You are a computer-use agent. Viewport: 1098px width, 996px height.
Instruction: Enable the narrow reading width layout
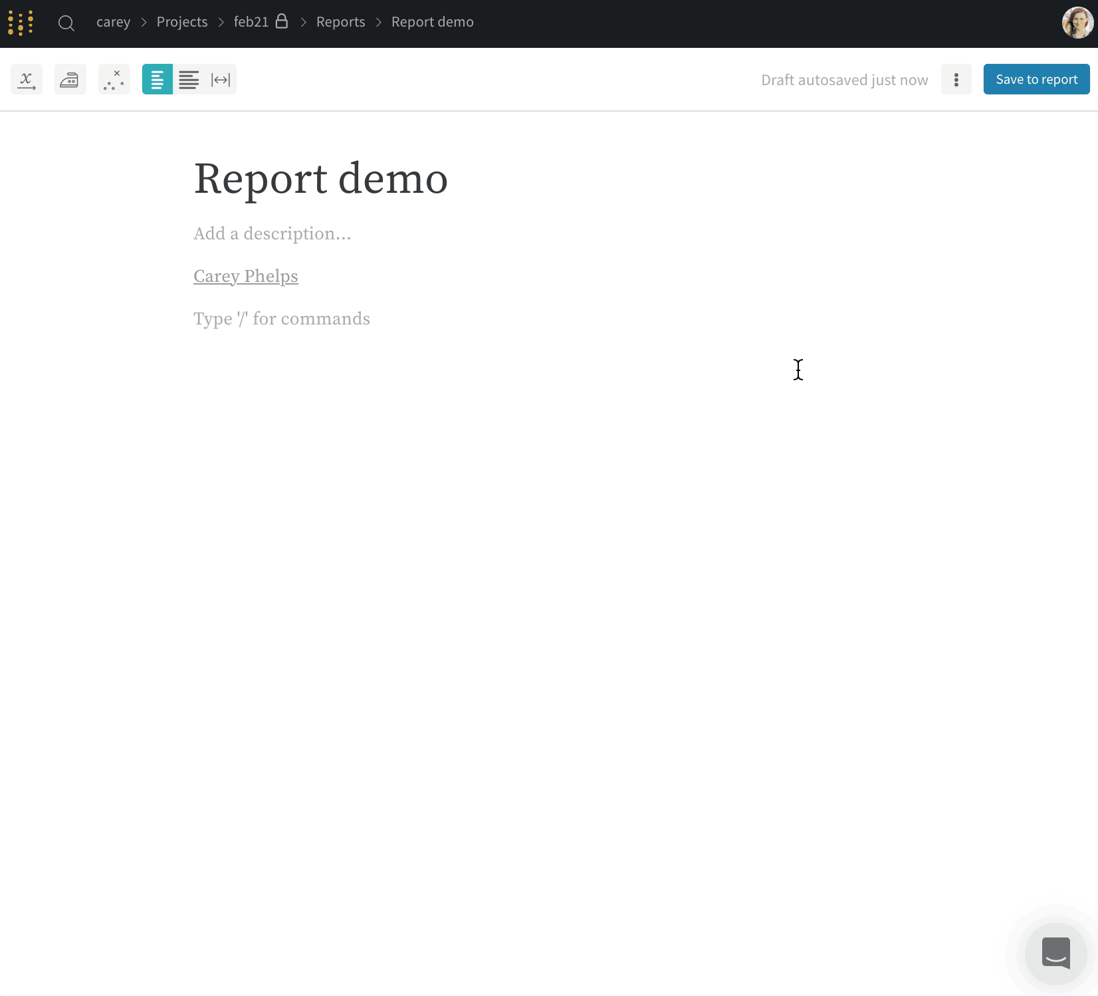pyautogui.click(x=157, y=79)
